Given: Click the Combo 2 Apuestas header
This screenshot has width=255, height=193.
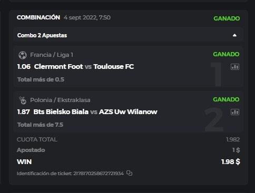Looking at the screenshot, I should [x=128, y=35].
